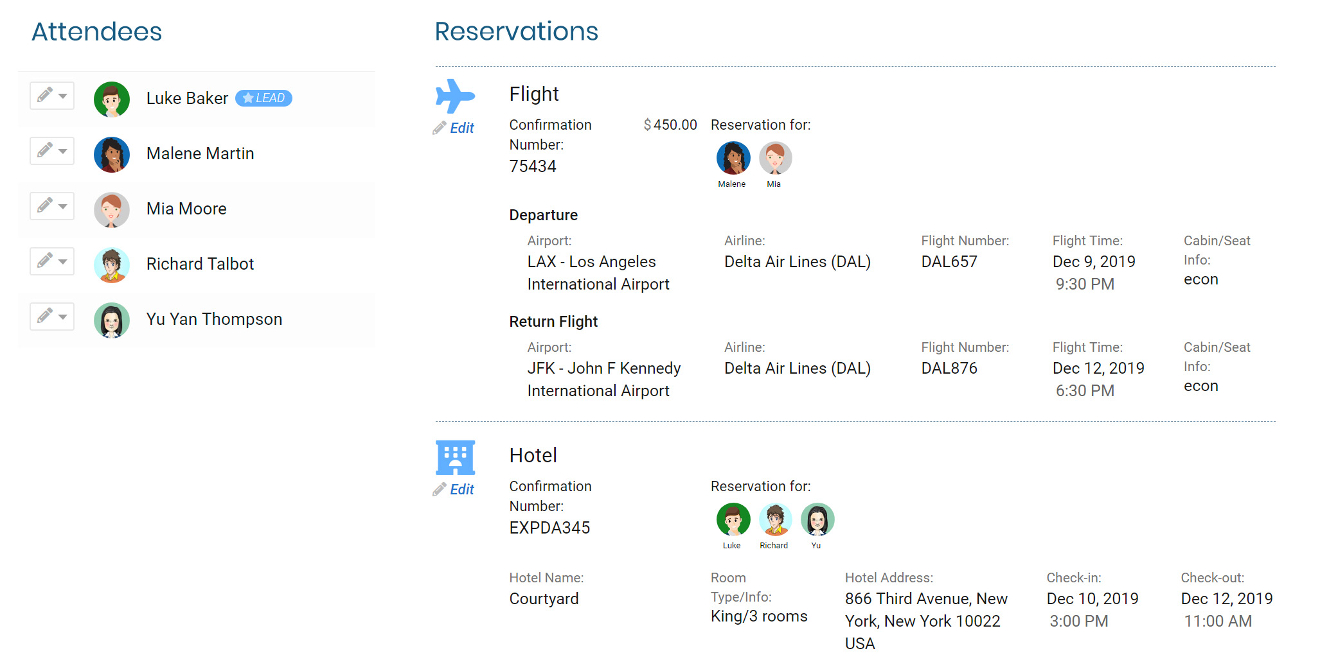Click Luke Baker's avatar in the attendees list
The height and width of the screenshot is (669, 1320).
(112, 99)
